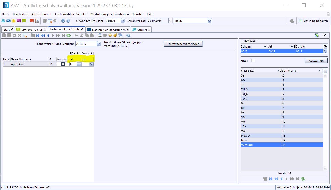Open the Gewählter Tag date dropdown arrow
The height and width of the screenshot is (190, 331).
[171, 21]
